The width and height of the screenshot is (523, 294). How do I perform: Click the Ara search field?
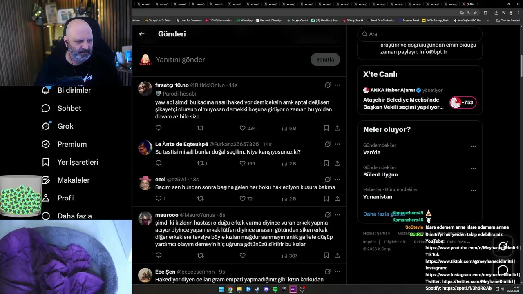coord(420,34)
